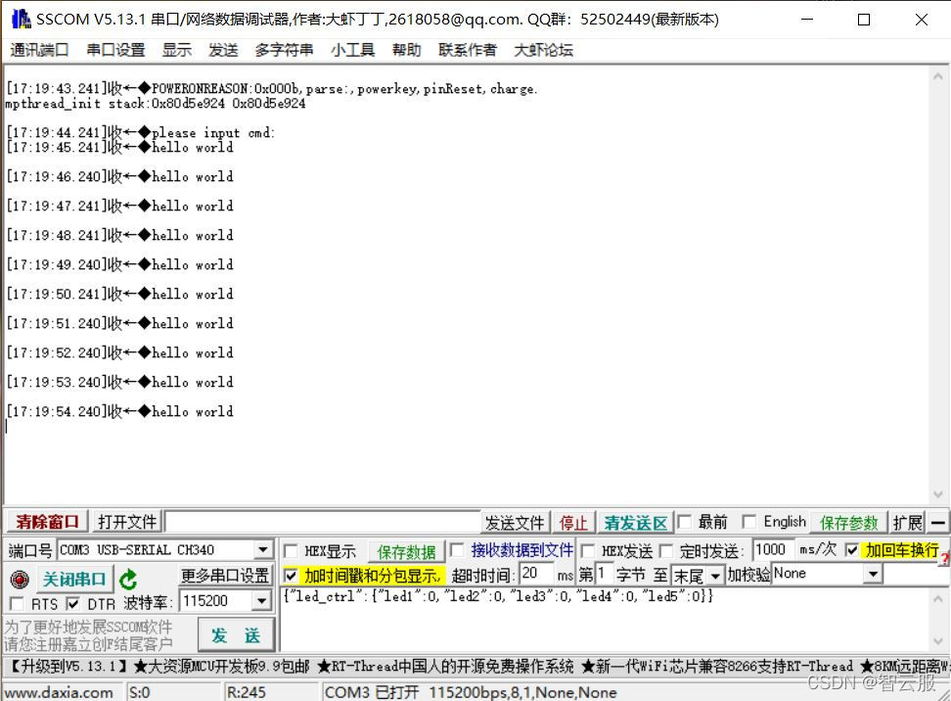Click the 打开文件 button
The image size is (951, 701).
127,522
